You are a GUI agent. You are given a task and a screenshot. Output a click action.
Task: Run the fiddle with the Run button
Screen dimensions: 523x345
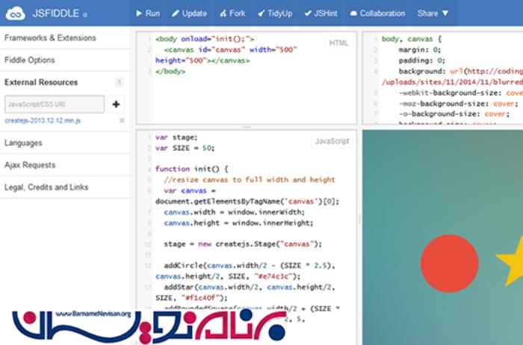[148, 13]
